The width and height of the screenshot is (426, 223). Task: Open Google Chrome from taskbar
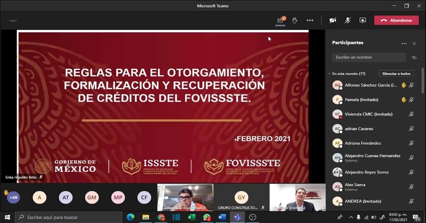tap(161, 217)
